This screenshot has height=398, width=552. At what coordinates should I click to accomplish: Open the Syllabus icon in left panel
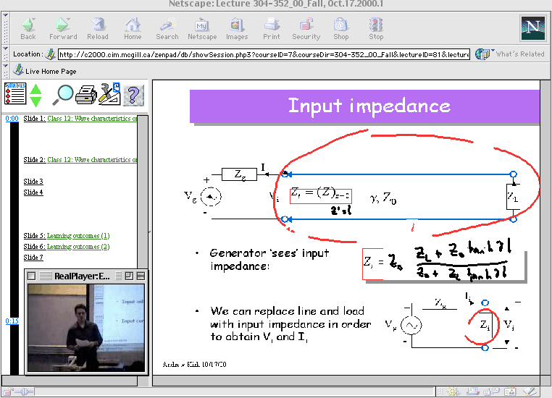point(14,94)
